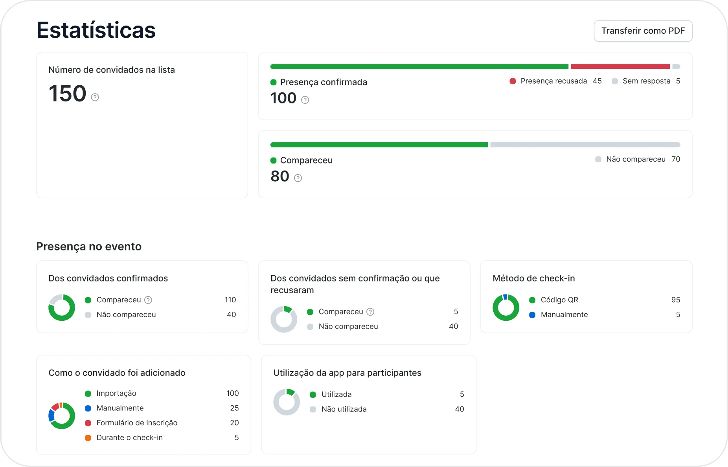728x467 pixels.
Task: Click the green Compareceu progress bar segment
Action: pyautogui.click(x=379, y=145)
